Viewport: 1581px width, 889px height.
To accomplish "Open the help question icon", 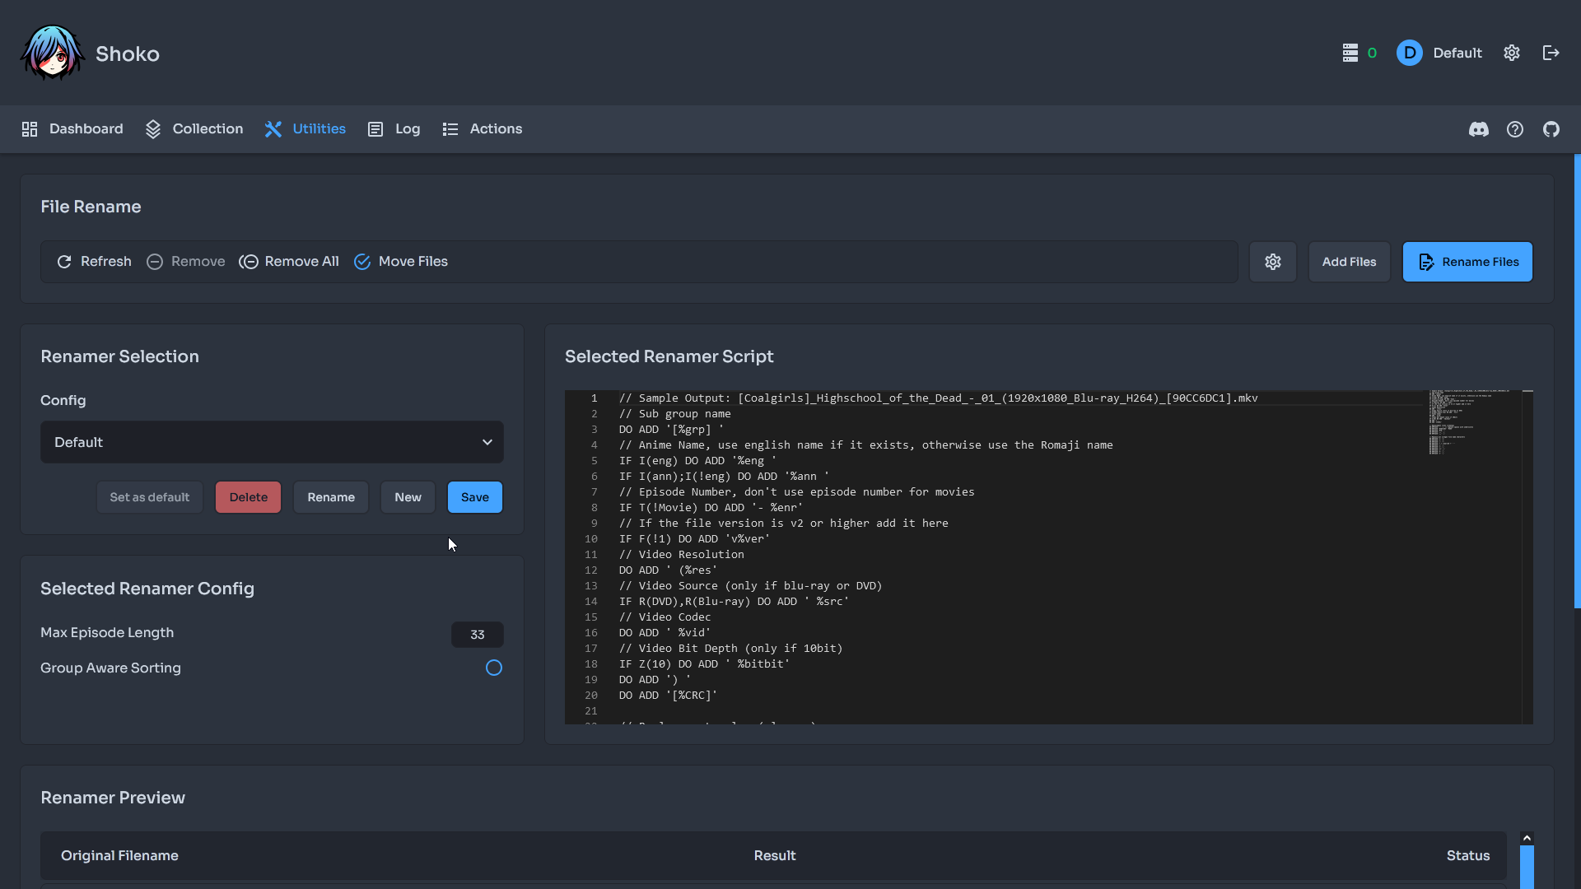I will pyautogui.click(x=1514, y=129).
